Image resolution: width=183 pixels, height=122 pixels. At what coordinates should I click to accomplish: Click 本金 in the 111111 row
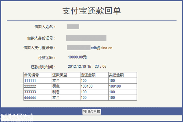click(x=66, y=81)
